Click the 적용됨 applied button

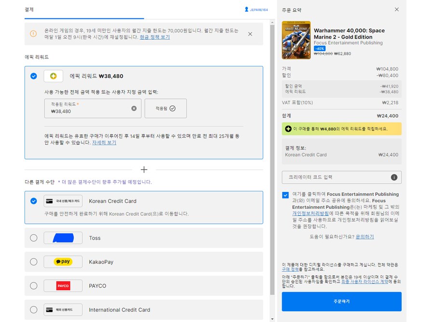[x=165, y=108]
